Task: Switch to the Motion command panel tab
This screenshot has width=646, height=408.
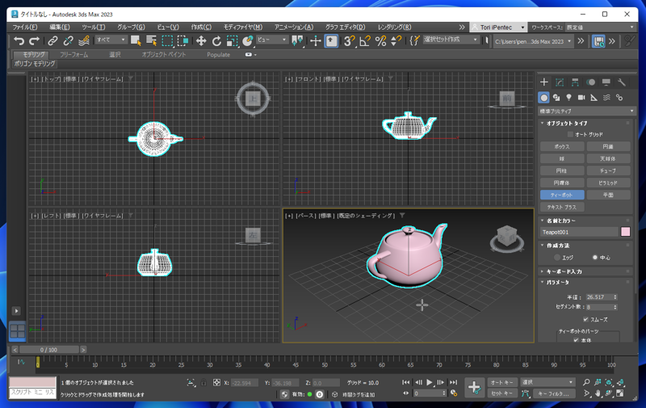Action: (x=591, y=82)
